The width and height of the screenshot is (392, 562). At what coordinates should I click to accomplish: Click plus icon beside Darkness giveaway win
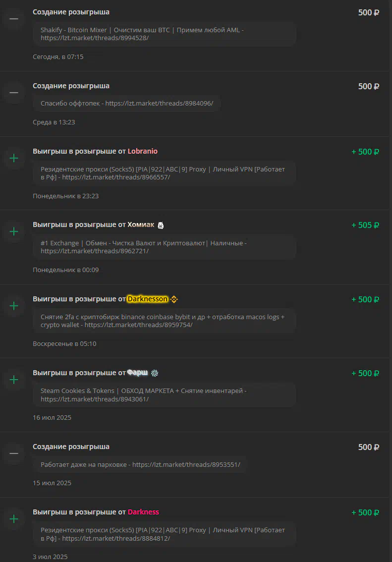tap(13, 518)
